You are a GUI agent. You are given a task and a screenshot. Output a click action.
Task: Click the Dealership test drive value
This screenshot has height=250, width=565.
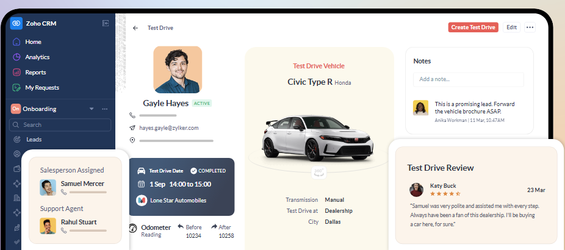coord(339,211)
